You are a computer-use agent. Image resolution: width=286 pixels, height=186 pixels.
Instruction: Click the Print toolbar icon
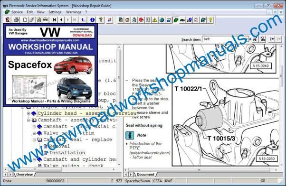pyautogui.click(x=16, y=19)
